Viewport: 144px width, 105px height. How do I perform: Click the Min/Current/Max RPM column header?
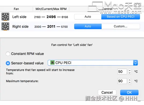point(51,9)
